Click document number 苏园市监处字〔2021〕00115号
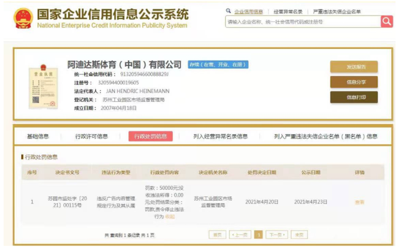397x250 pixels. click(x=68, y=202)
